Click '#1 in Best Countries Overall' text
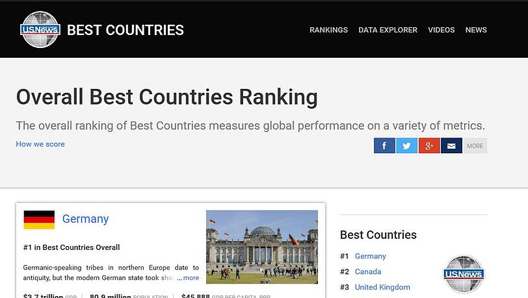Screen dimensions: 528x298 pyautogui.click(x=72, y=247)
